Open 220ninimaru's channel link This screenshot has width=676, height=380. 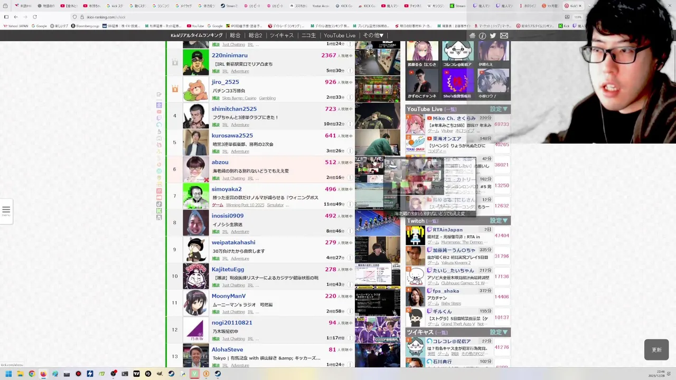click(x=229, y=55)
